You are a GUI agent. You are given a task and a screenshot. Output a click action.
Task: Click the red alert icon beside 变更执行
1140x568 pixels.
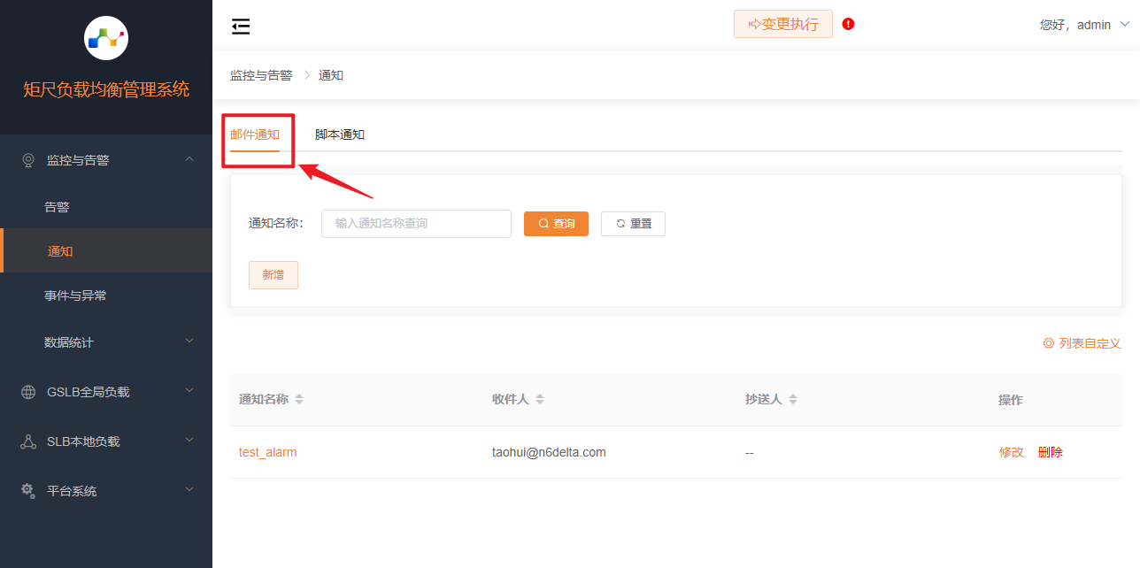pyautogui.click(x=848, y=24)
